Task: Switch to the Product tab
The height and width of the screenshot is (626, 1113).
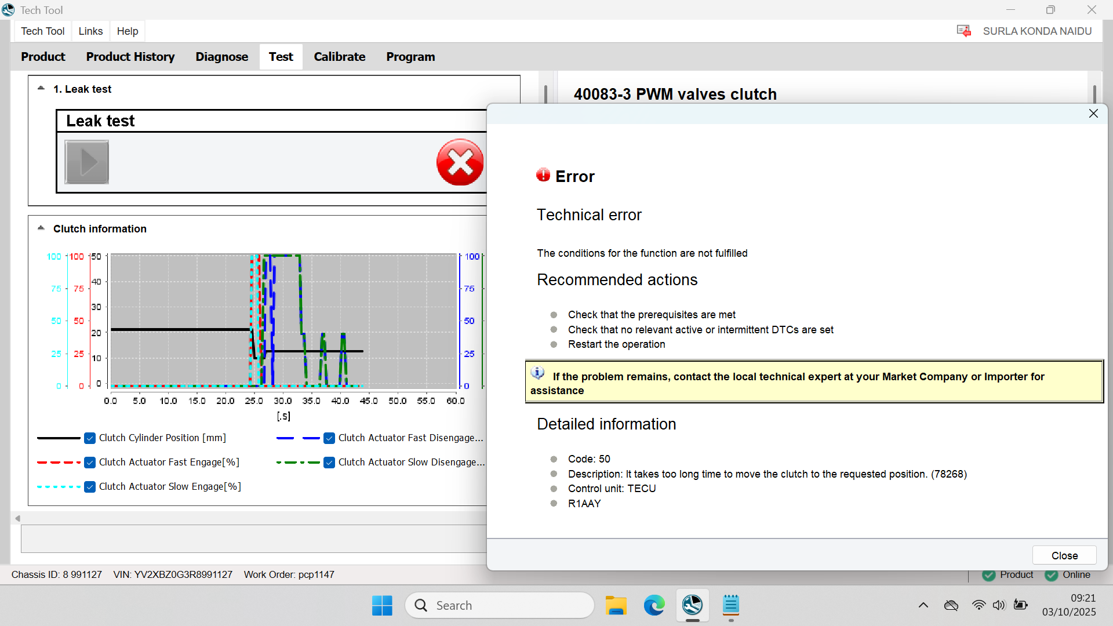Action: [x=43, y=57]
